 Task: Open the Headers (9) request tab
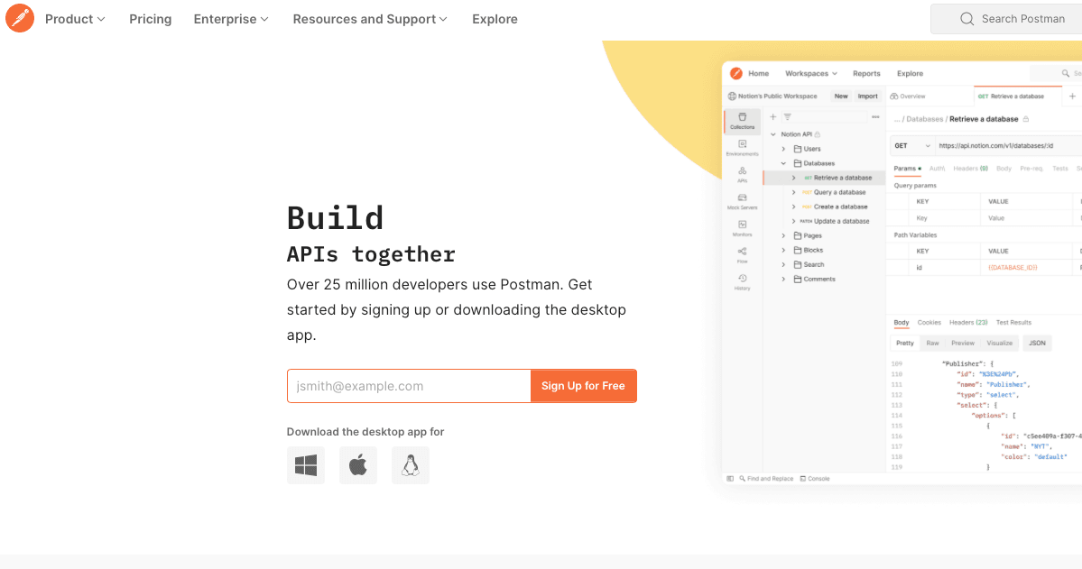[x=970, y=169]
